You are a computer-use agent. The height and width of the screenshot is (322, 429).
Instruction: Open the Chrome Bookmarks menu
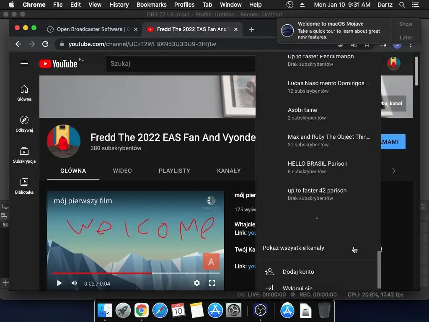[x=151, y=5]
